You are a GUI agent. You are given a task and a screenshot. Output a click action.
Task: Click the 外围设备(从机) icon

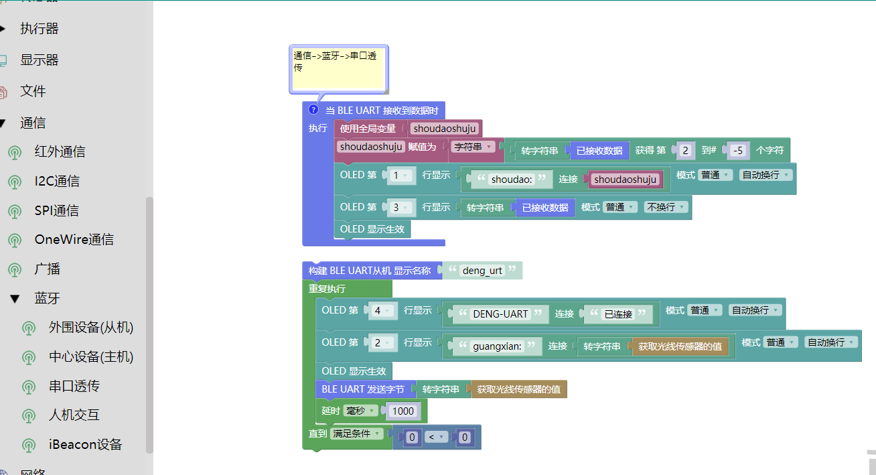(29, 328)
